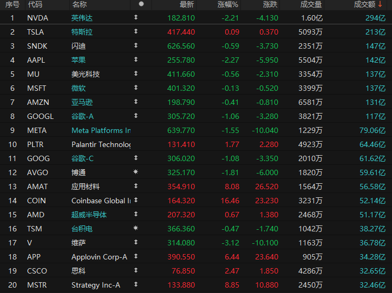Sort by 序号 column header
Viewport: 392px width, 293px height.
click(12, 4)
